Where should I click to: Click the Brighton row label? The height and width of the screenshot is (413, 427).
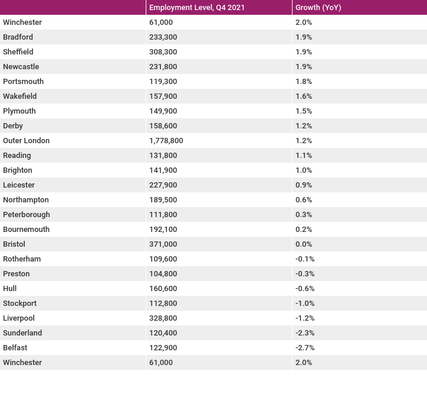pyautogui.click(x=17, y=170)
